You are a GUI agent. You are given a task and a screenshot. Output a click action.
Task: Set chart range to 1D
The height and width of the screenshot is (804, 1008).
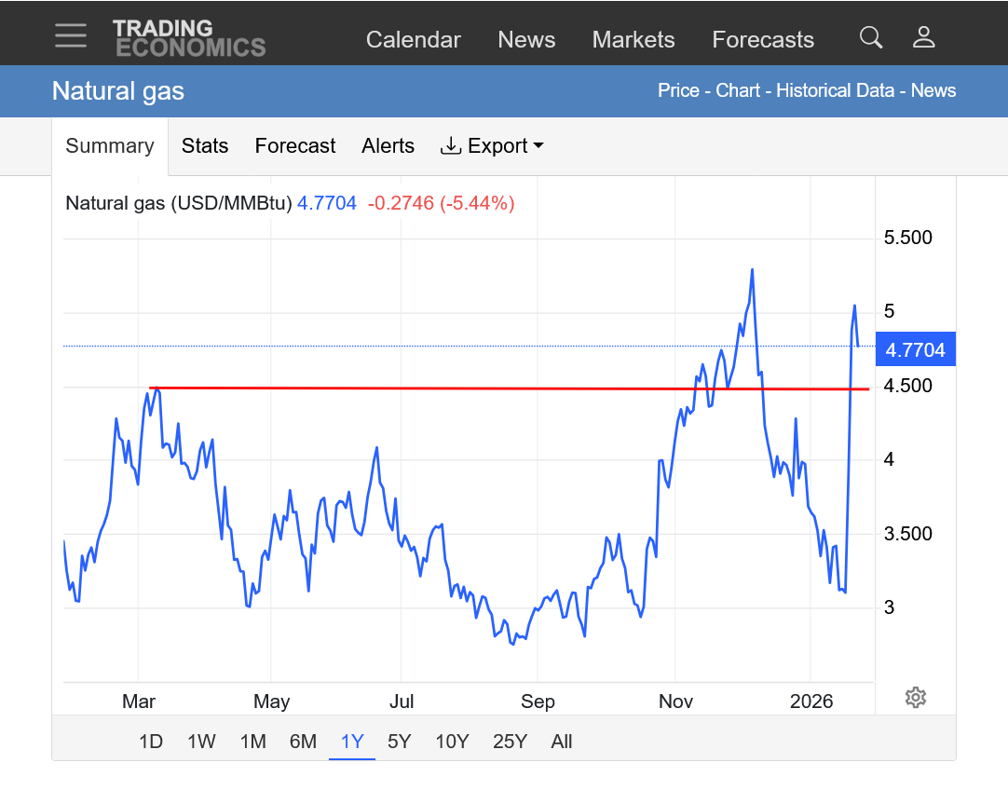151,742
